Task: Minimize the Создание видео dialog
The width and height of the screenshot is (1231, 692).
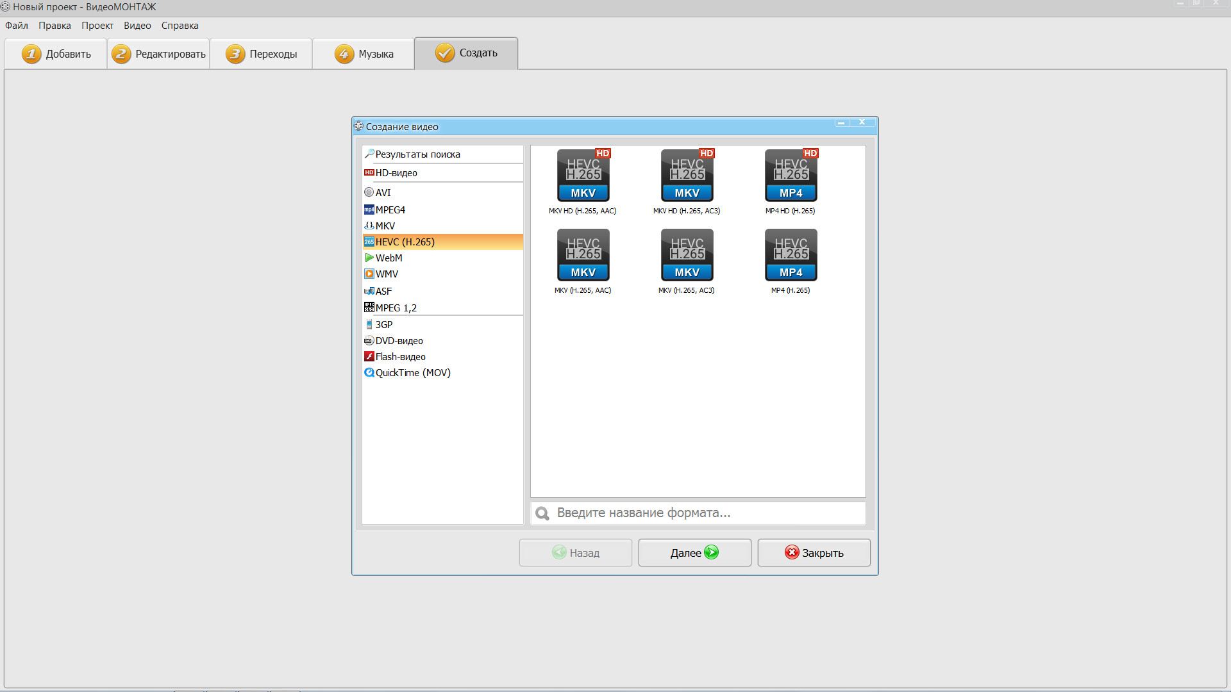Action: click(x=841, y=122)
